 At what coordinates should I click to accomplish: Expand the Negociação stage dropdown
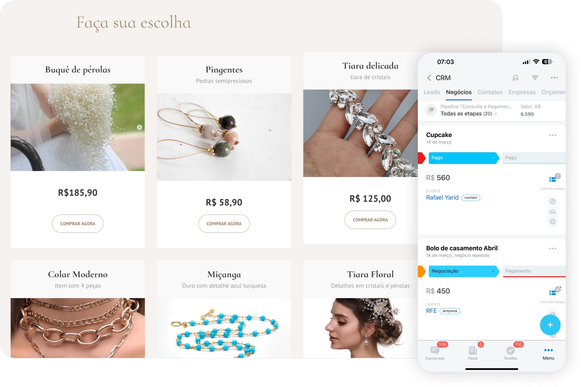pyautogui.click(x=463, y=271)
